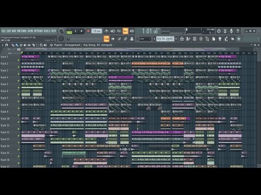Click the question mark help icon
This screenshot has width=261, height=195.
(x=238, y=31)
